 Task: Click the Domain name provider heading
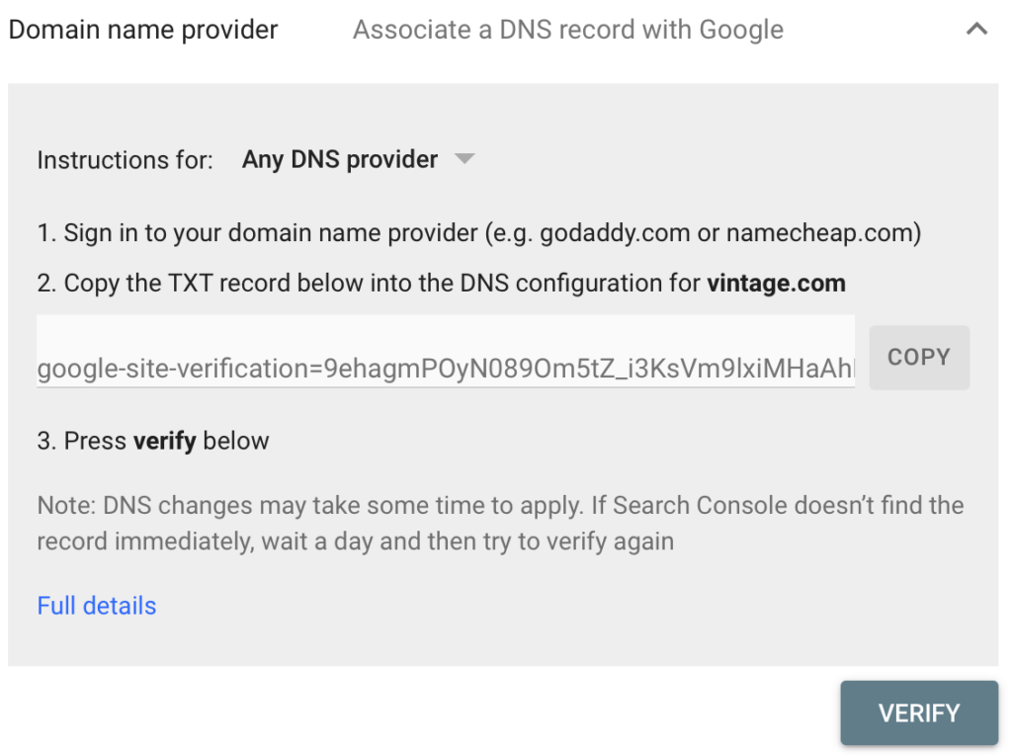(x=143, y=30)
